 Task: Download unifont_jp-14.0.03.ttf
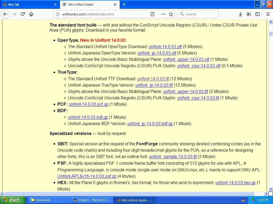click(154, 85)
